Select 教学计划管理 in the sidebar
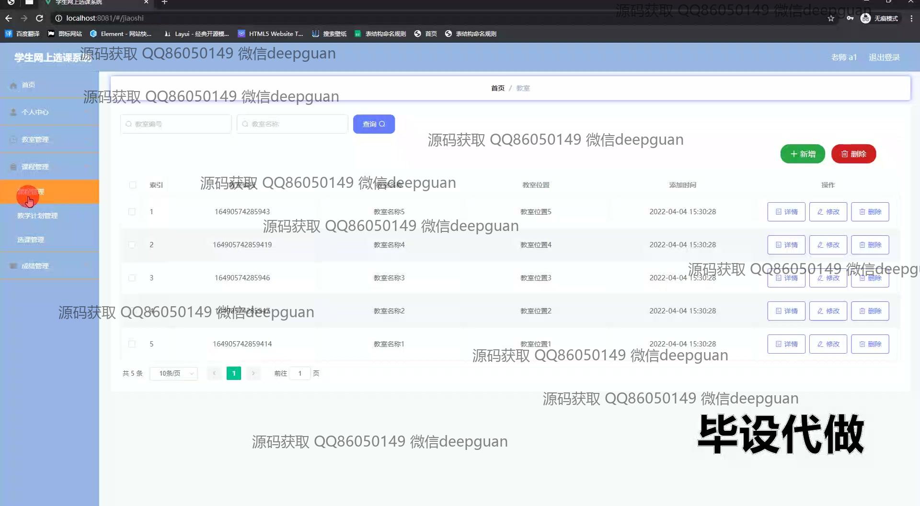This screenshot has width=920, height=506. click(x=37, y=216)
